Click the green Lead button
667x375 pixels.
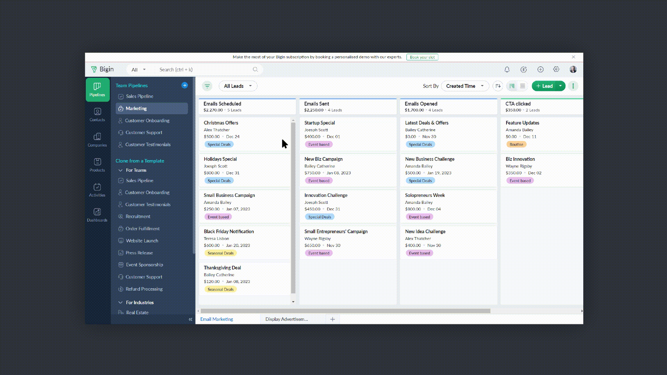[544, 86]
